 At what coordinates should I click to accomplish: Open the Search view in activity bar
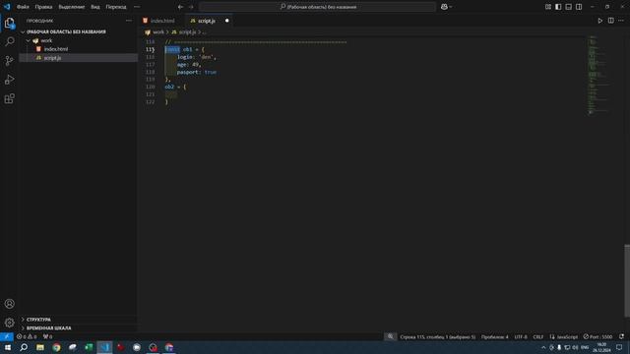9,41
